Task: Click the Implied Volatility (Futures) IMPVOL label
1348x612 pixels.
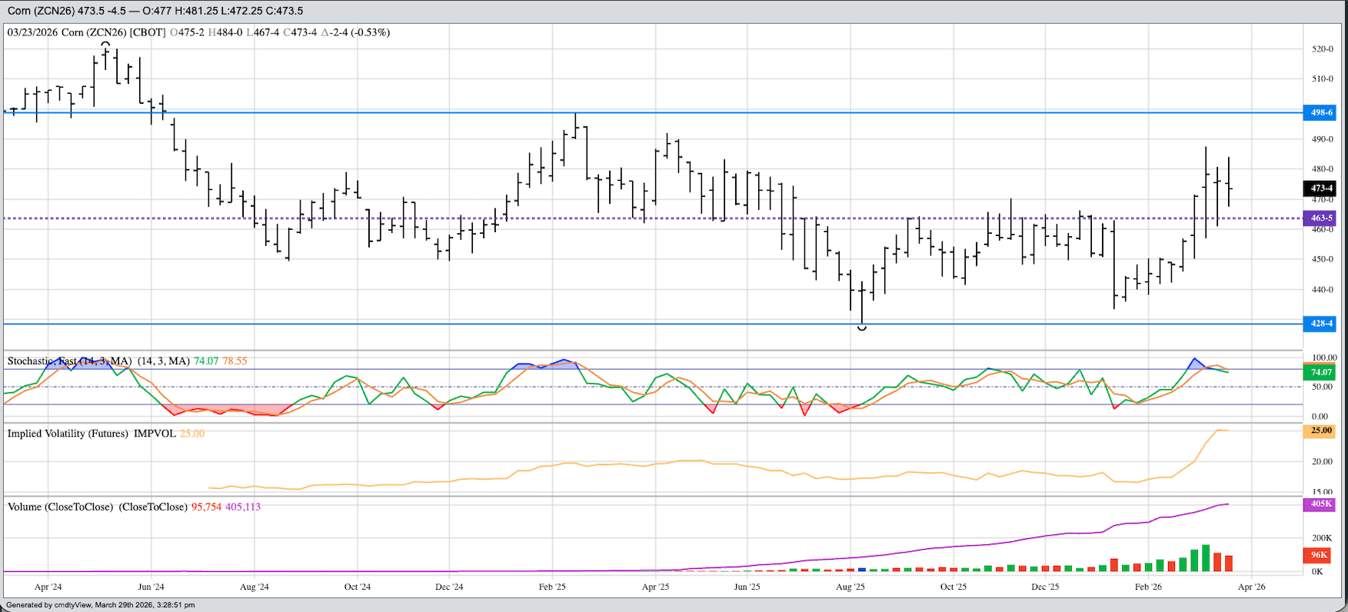Action: [92, 434]
